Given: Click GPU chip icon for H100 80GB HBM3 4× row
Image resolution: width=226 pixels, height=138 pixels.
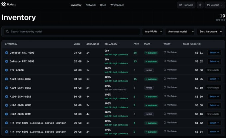Looking at the screenshot, I should [7, 114].
